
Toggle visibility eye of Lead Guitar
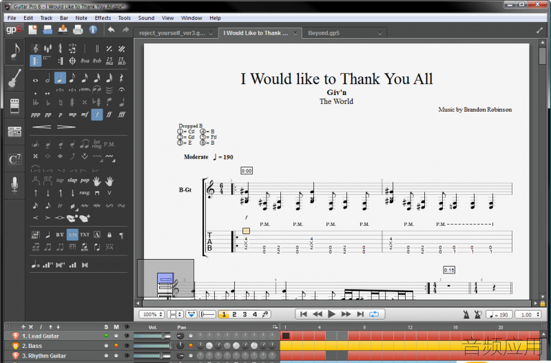[127, 336]
